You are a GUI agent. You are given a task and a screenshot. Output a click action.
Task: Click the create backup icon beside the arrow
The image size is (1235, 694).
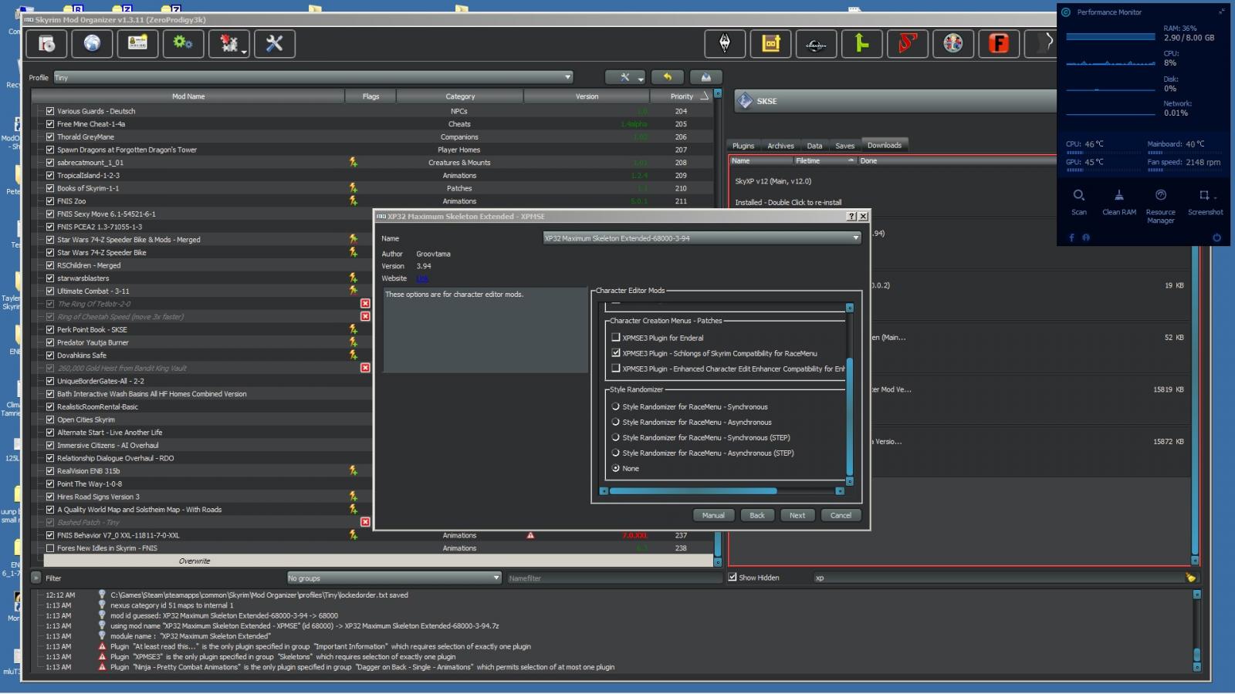pyautogui.click(x=705, y=77)
